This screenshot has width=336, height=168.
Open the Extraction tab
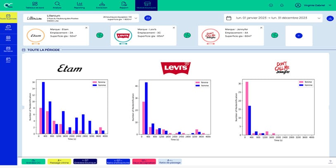[102, 5]
